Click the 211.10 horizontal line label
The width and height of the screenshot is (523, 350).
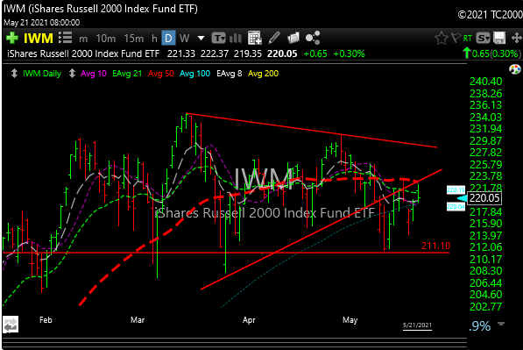[x=435, y=246]
